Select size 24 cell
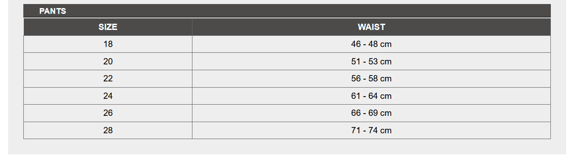This screenshot has width=580, height=161. pos(108,96)
